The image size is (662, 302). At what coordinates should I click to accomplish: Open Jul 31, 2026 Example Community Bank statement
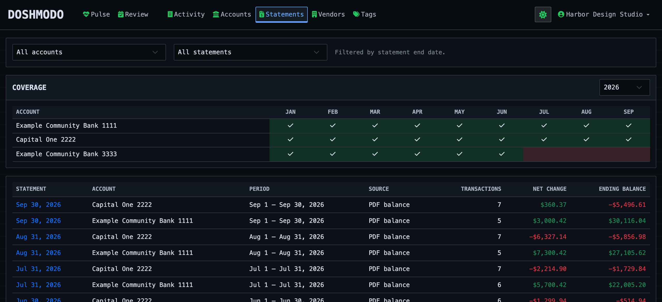tap(38, 285)
